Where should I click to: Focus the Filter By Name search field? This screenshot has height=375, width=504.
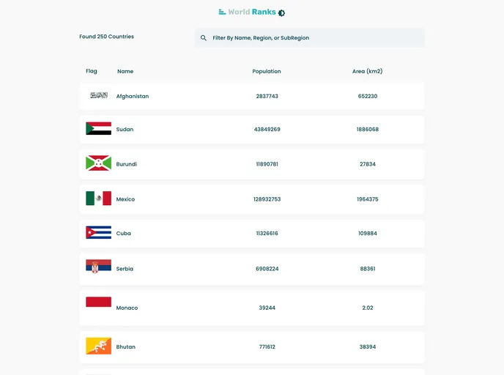click(315, 38)
